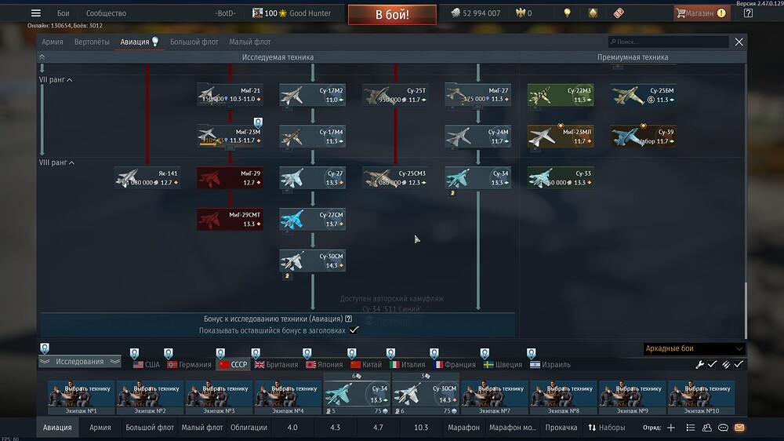This screenshot has height=441, width=784.
Task: Click the golden emblem icon in top bar
Action: coord(593,13)
